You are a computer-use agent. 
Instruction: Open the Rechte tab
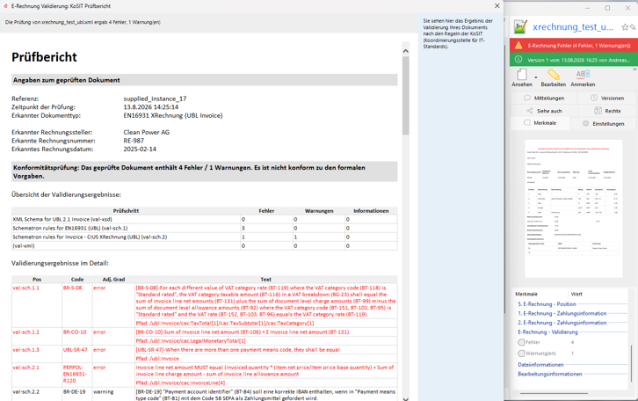[607, 111]
